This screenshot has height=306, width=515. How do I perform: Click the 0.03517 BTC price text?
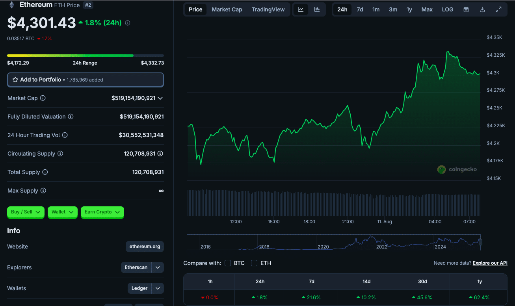pos(21,38)
